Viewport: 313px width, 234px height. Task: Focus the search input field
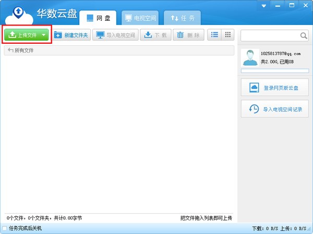270,36
